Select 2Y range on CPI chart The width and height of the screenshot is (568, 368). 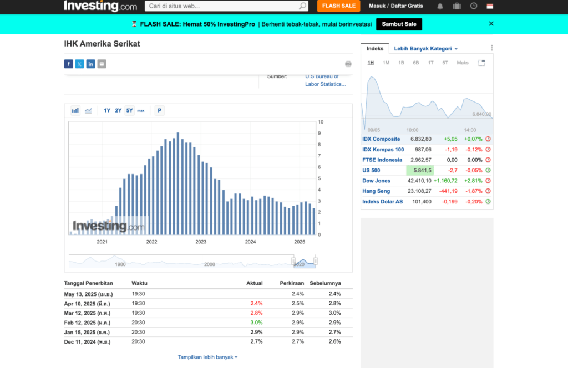(x=118, y=110)
